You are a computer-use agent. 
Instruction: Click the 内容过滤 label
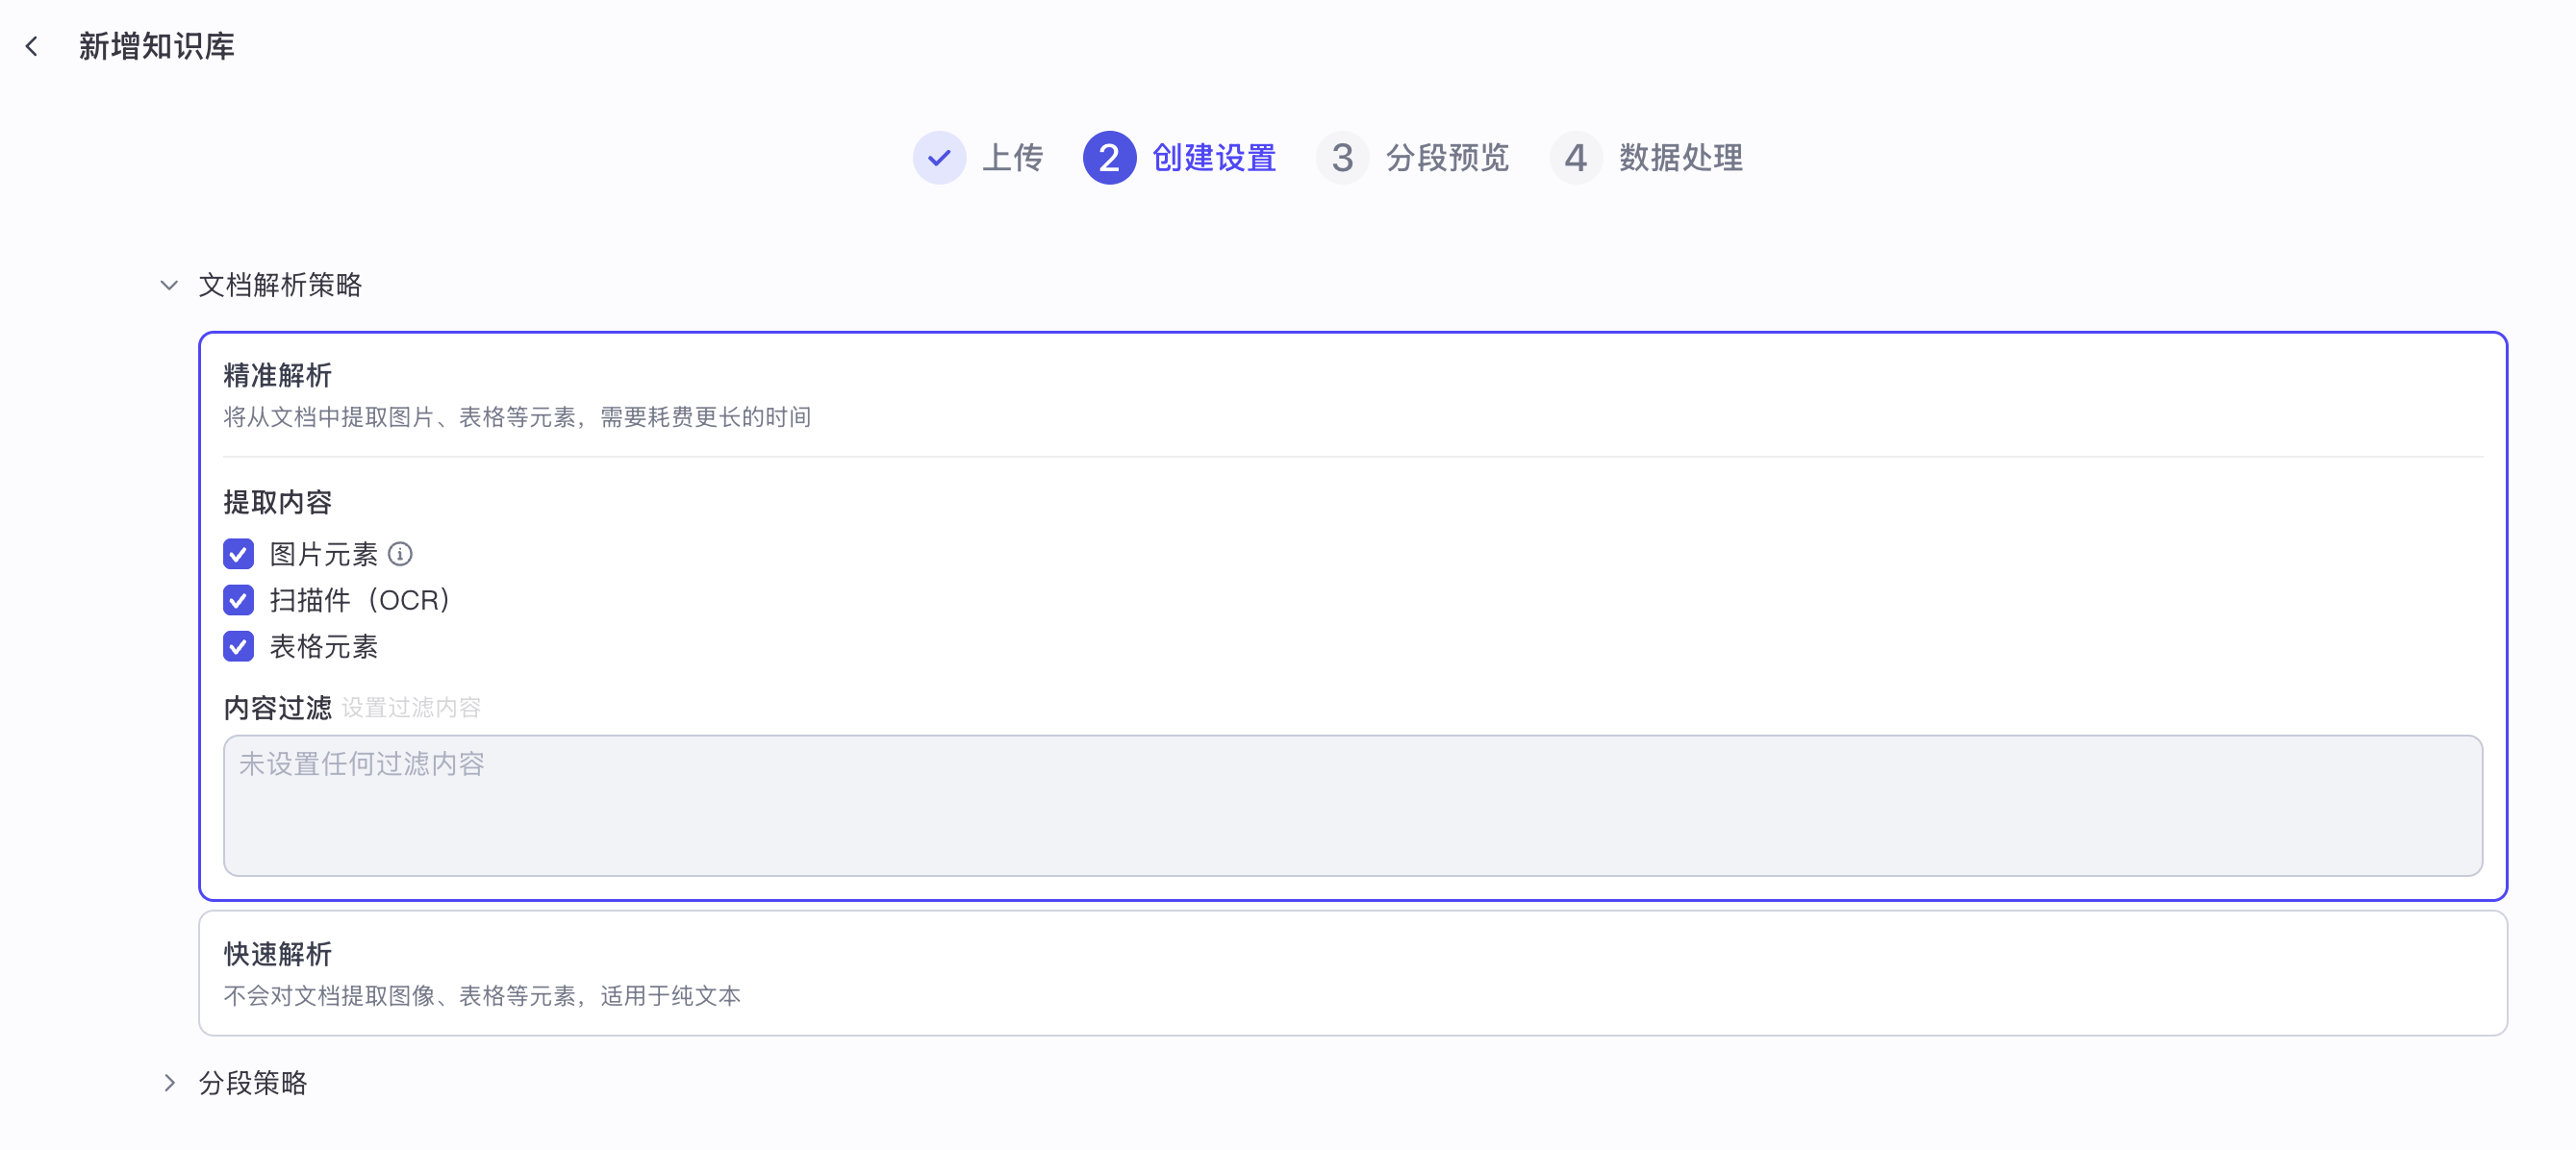[277, 708]
